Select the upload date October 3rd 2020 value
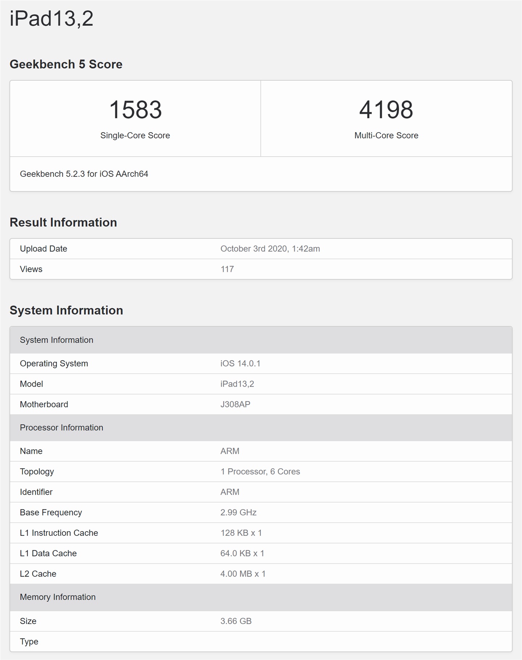Viewport: 522px width, 660px height. 270,249
